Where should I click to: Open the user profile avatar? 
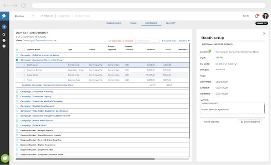[265, 16]
